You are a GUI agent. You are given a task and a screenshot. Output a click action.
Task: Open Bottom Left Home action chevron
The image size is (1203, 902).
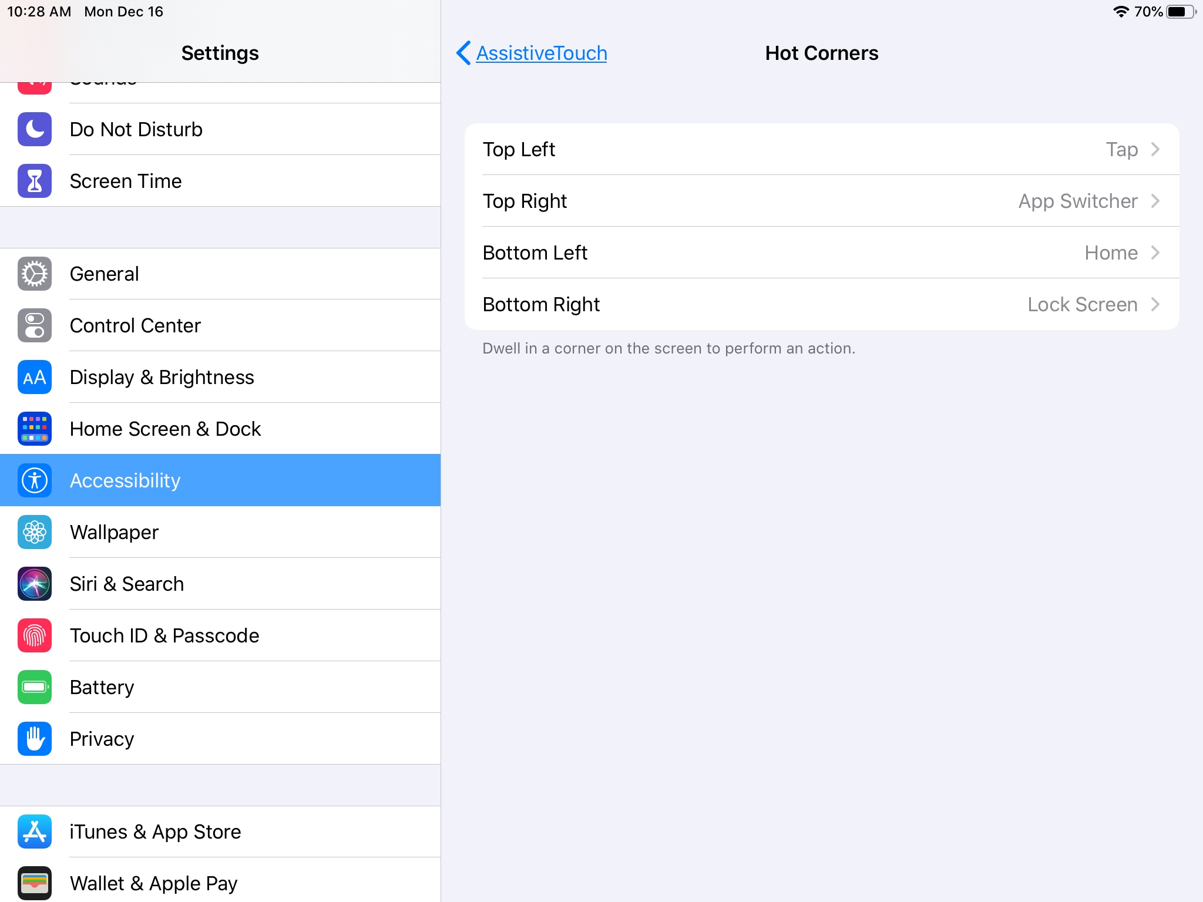1155,253
